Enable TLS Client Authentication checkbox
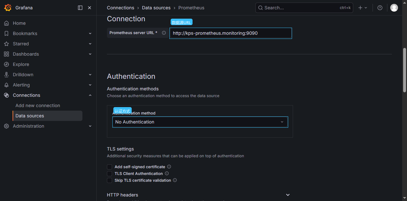The image size is (407, 201). click(109, 174)
